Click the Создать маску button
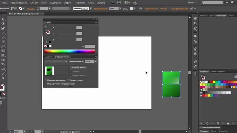The width and height of the screenshot is (237, 133). [78, 68]
